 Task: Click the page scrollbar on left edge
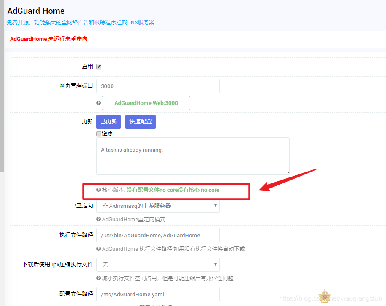2,86
